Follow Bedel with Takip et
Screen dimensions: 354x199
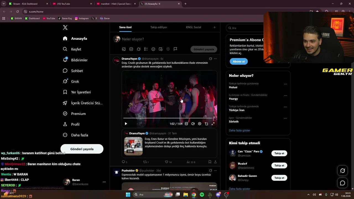click(279, 166)
